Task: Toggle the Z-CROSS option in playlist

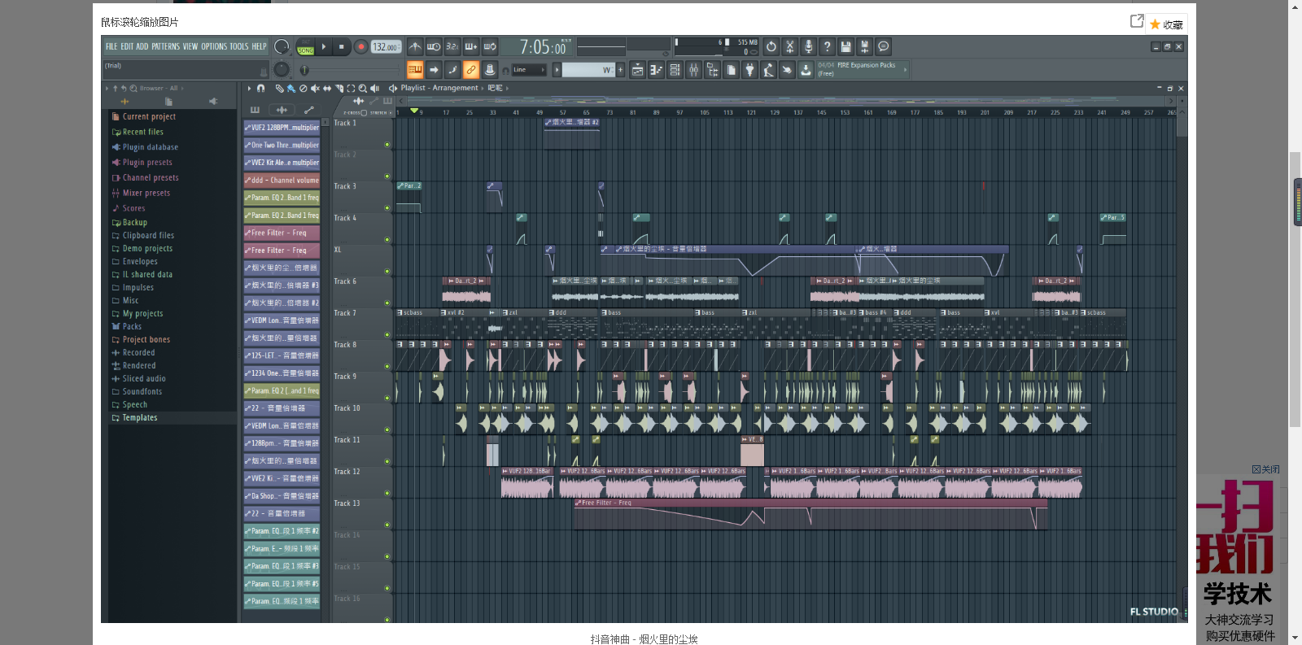Action: coord(363,113)
